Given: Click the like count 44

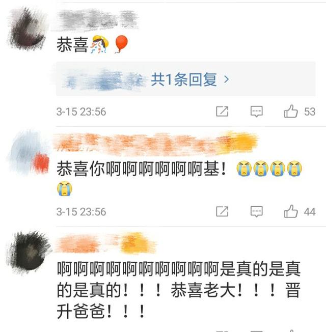Looking at the screenshot, I should (310, 212).
